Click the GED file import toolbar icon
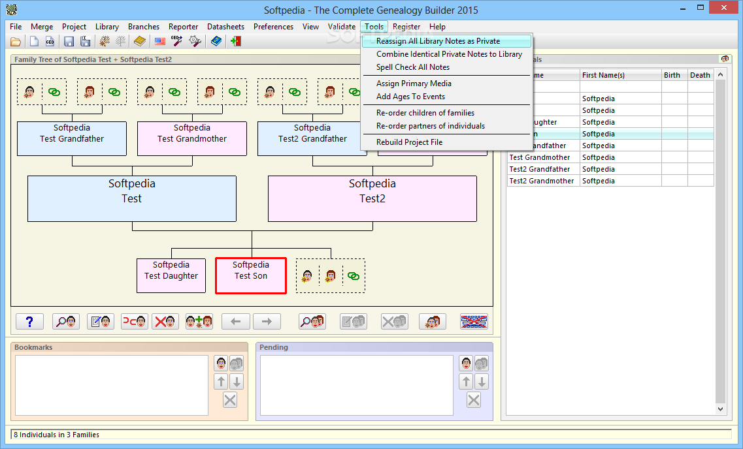 pos(50,42)
